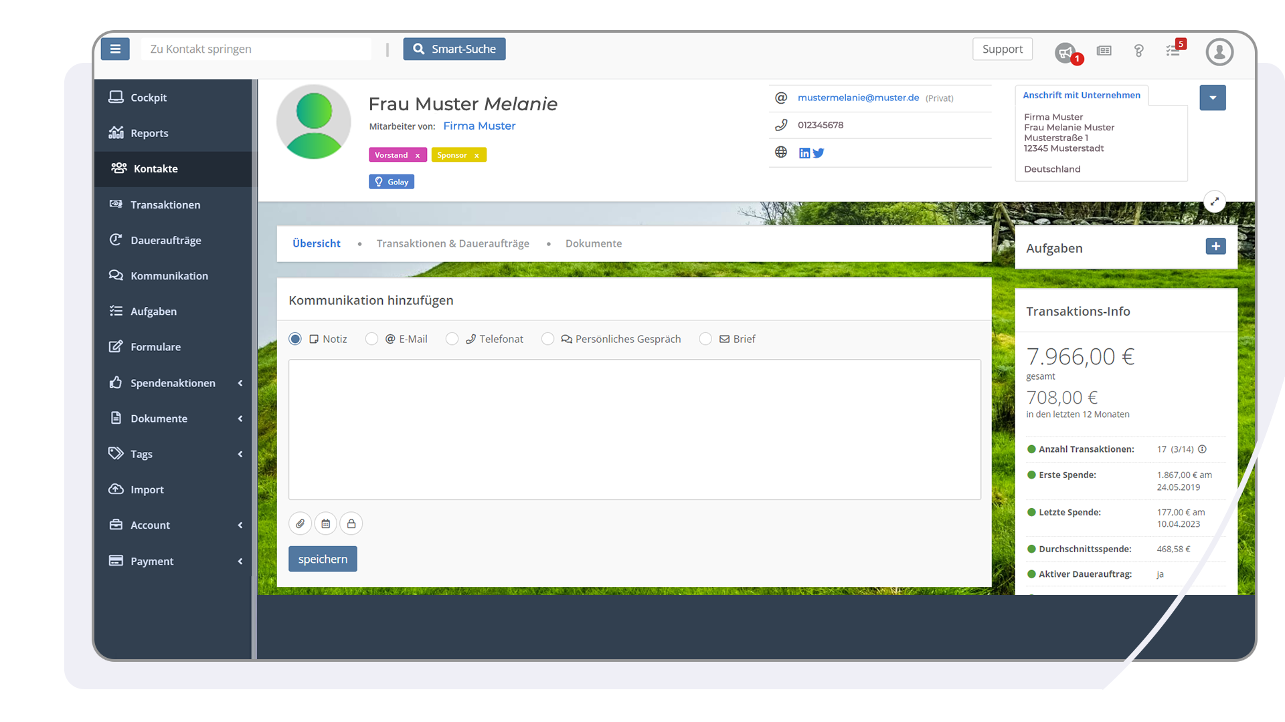This screenshot has width=1285, height=722.
Task: Click the paperclip attachment icon
Action: (301, 523)
